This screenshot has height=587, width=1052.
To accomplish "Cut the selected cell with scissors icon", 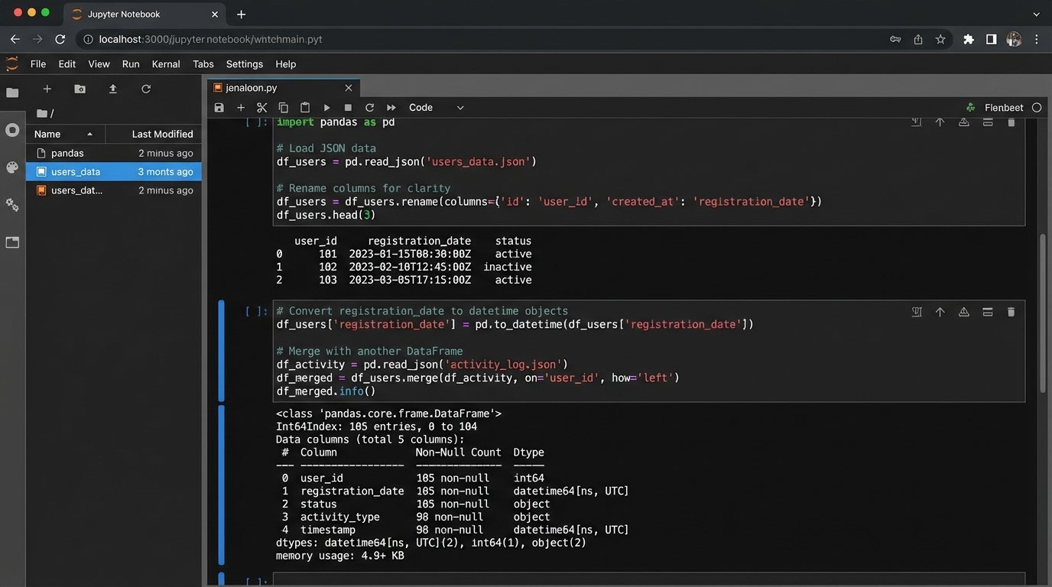I will pos(261,108).
